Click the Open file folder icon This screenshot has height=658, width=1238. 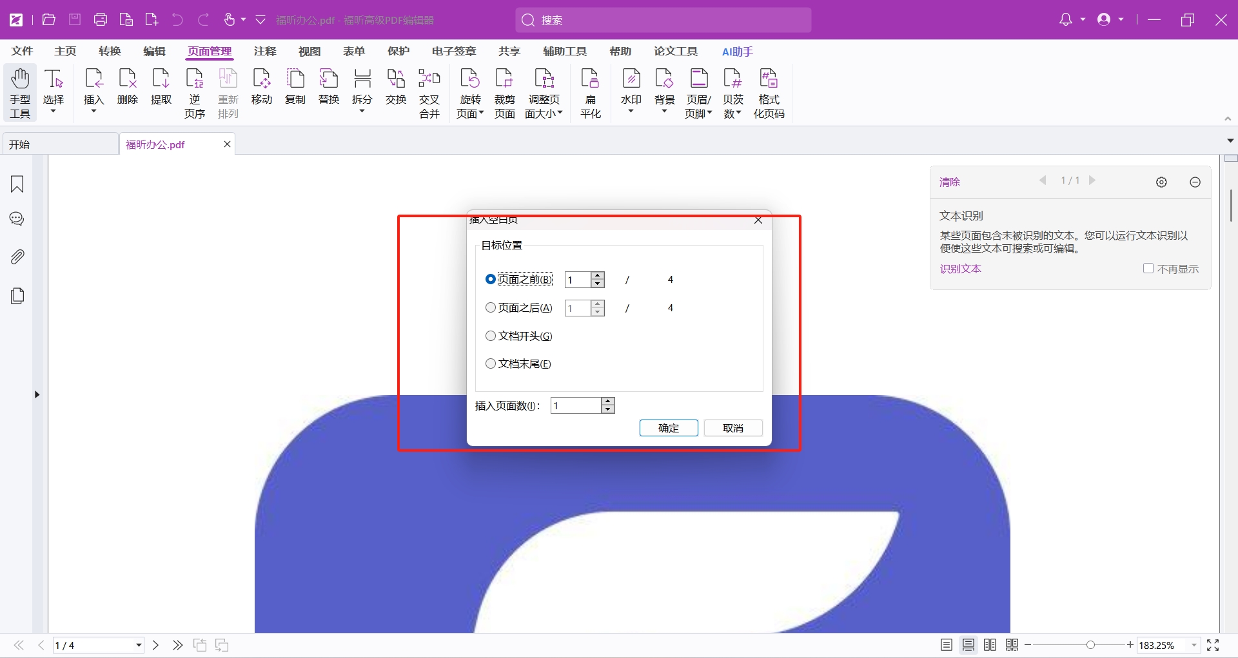point(49,20)
